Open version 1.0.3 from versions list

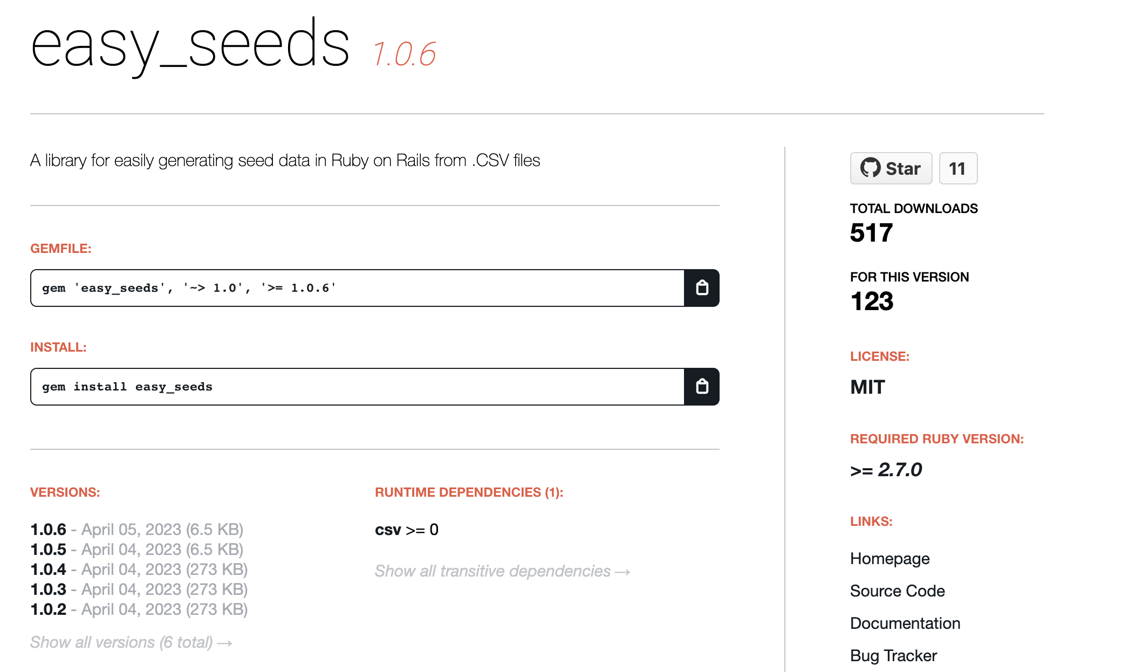[x=49, y=589]
